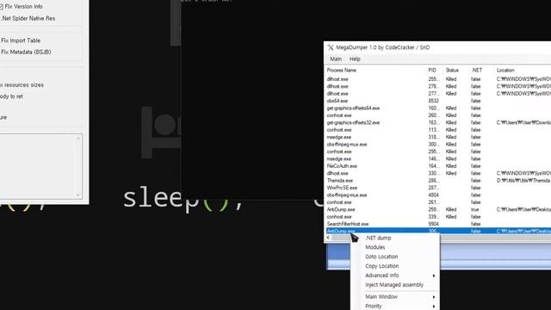Image resolution: width=551 pixels, height=310 pixels.
Task: Click the left window's text box up arrow
Action: 78,139
